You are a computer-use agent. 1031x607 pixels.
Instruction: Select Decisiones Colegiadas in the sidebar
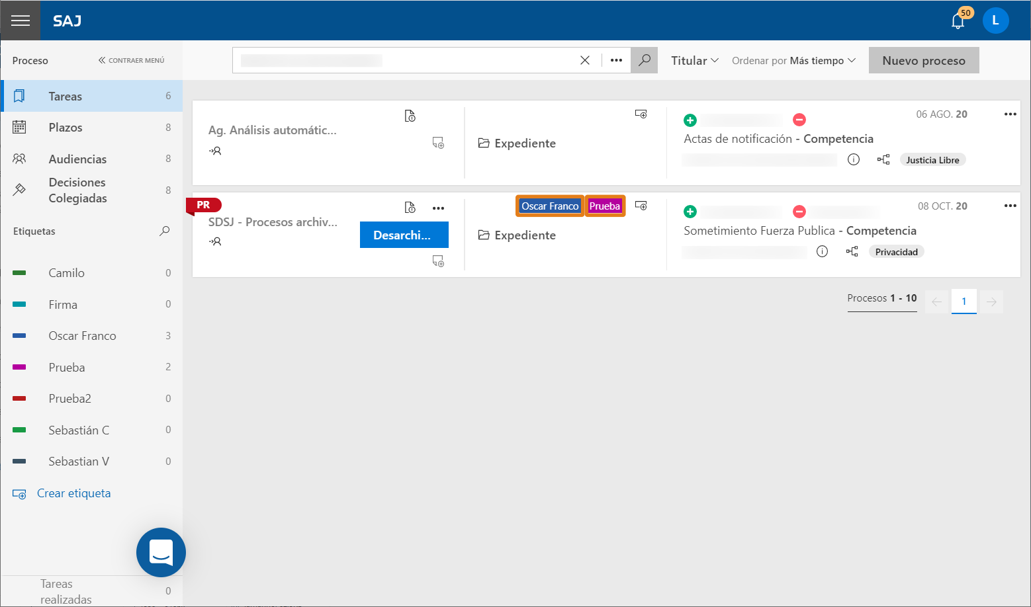[x=91, y=190]
